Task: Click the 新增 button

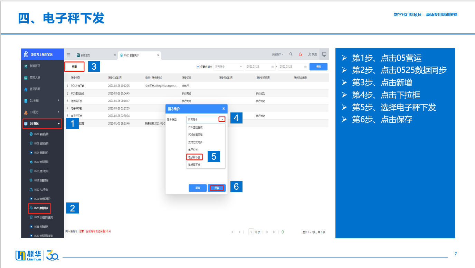Action: 74,66
